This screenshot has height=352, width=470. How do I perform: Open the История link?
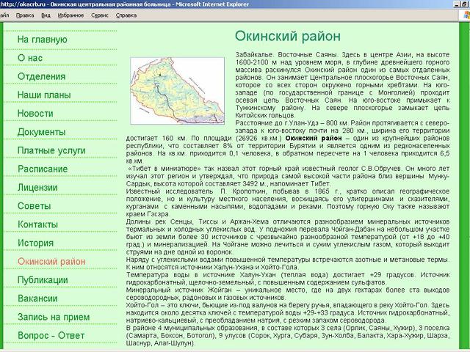[35, 243]
